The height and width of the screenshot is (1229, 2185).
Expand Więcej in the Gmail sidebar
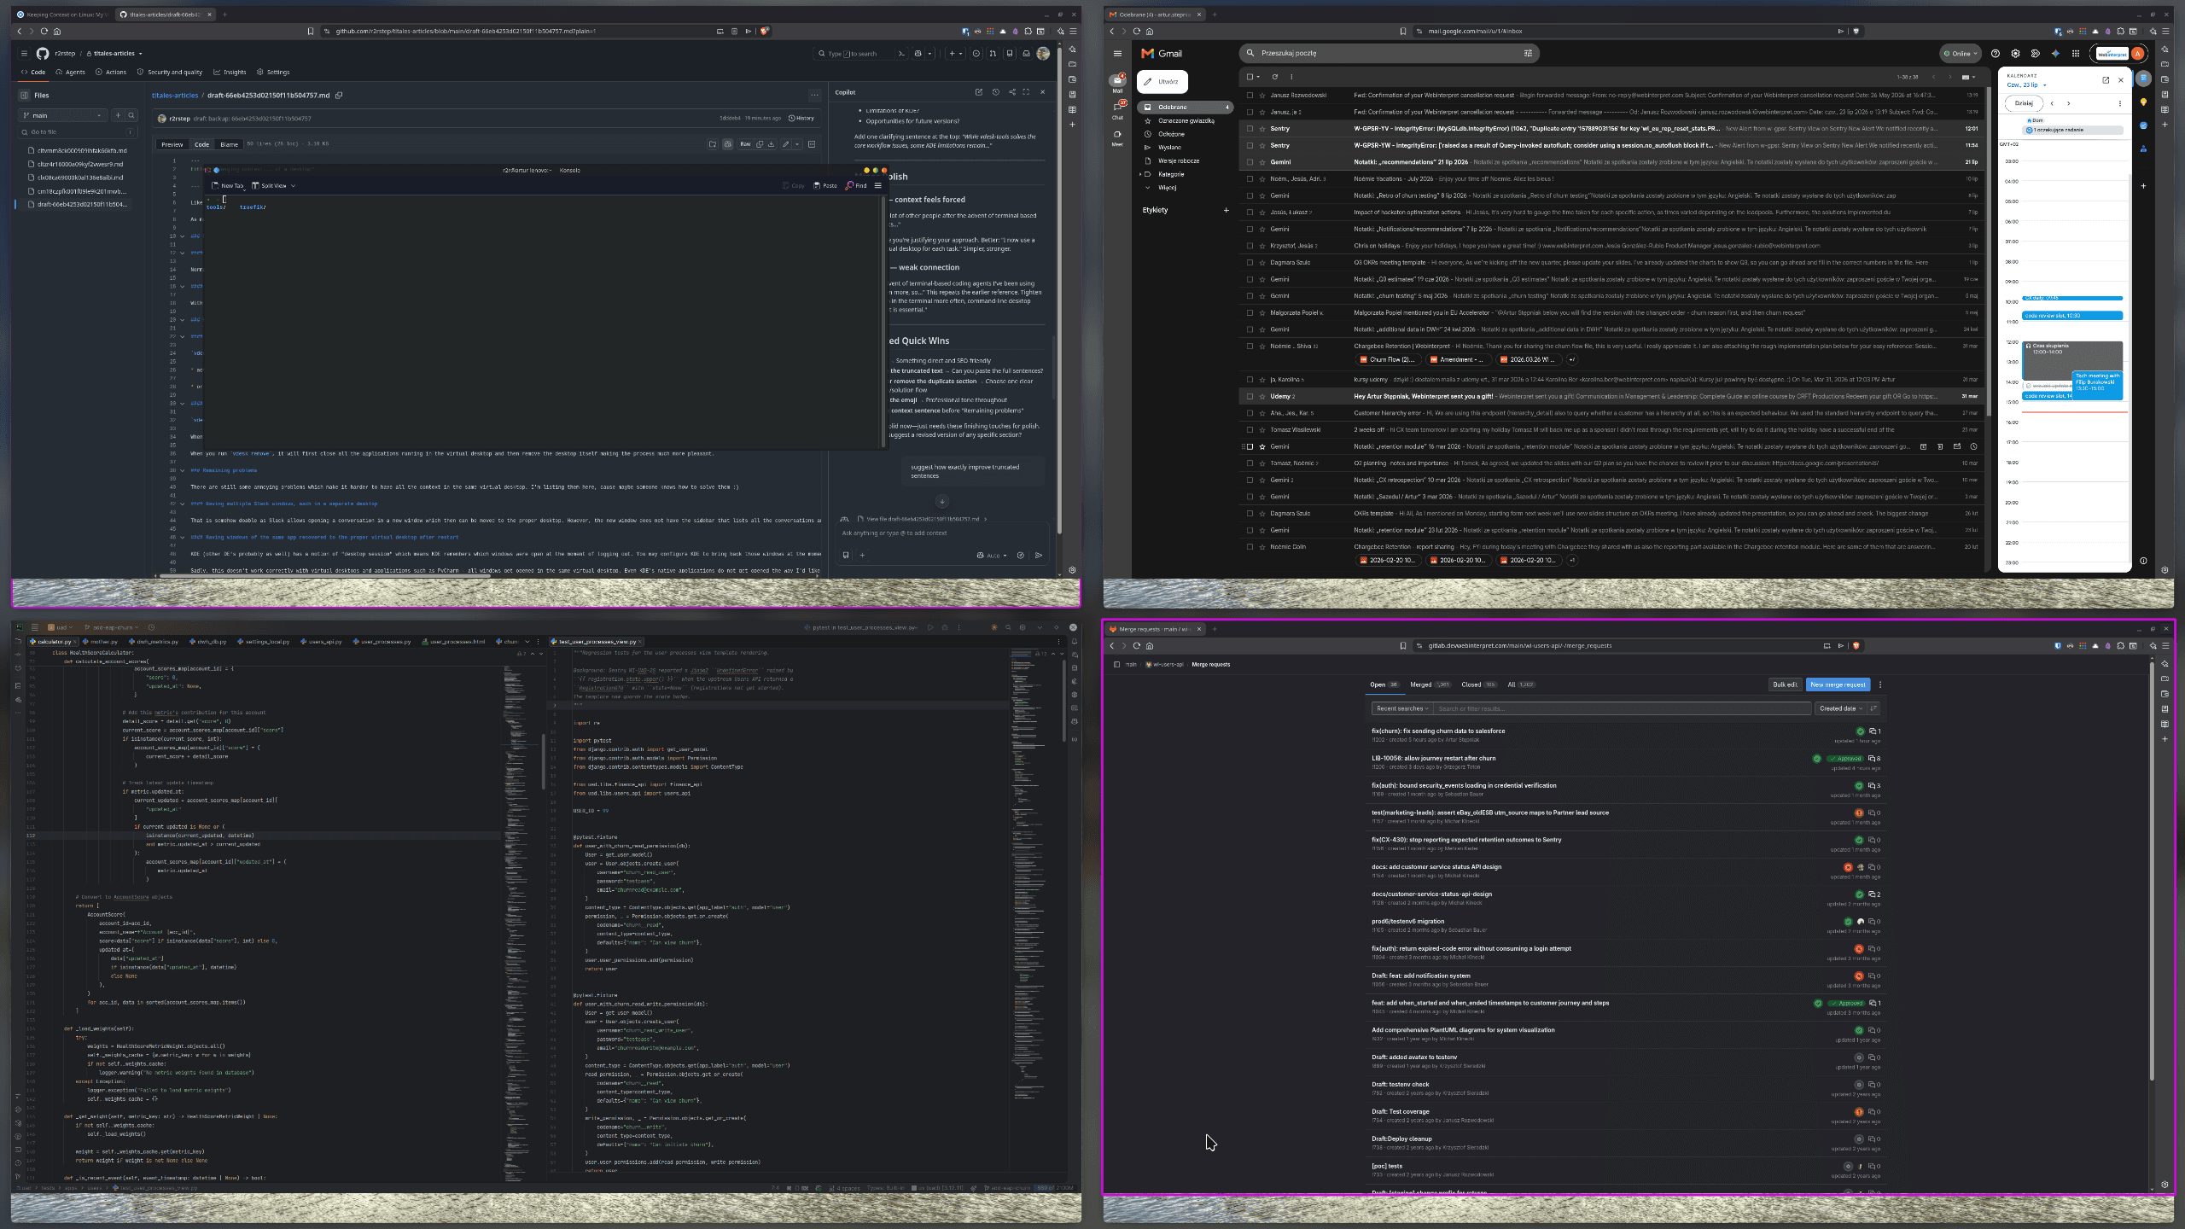click(1167, 188)
